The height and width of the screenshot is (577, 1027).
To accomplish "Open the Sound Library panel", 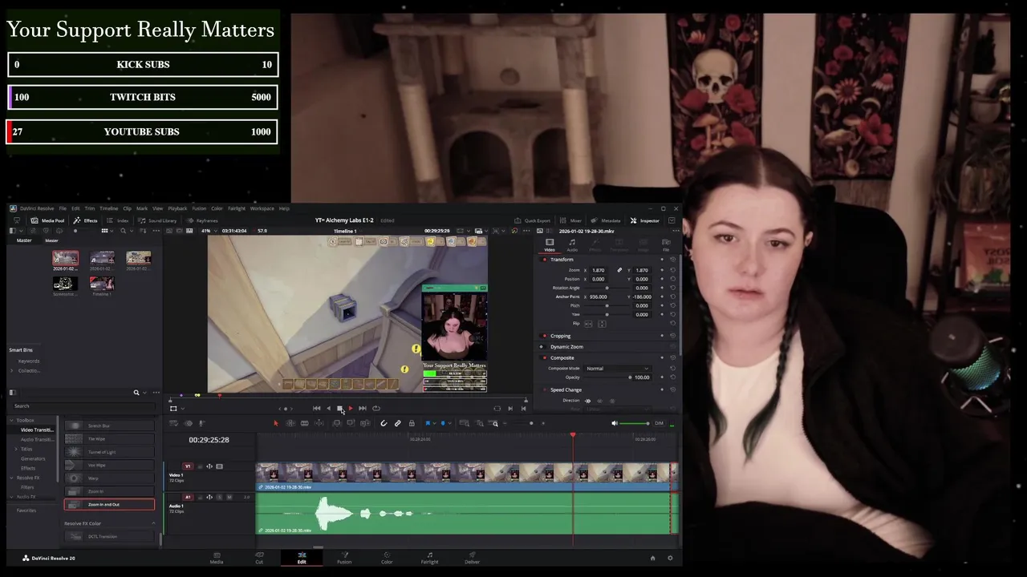I will [156, 220].
